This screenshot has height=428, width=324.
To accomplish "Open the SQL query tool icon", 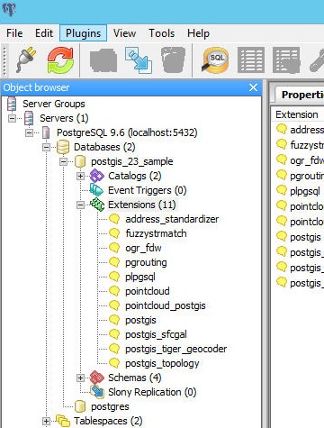I will tap(216, 60).
